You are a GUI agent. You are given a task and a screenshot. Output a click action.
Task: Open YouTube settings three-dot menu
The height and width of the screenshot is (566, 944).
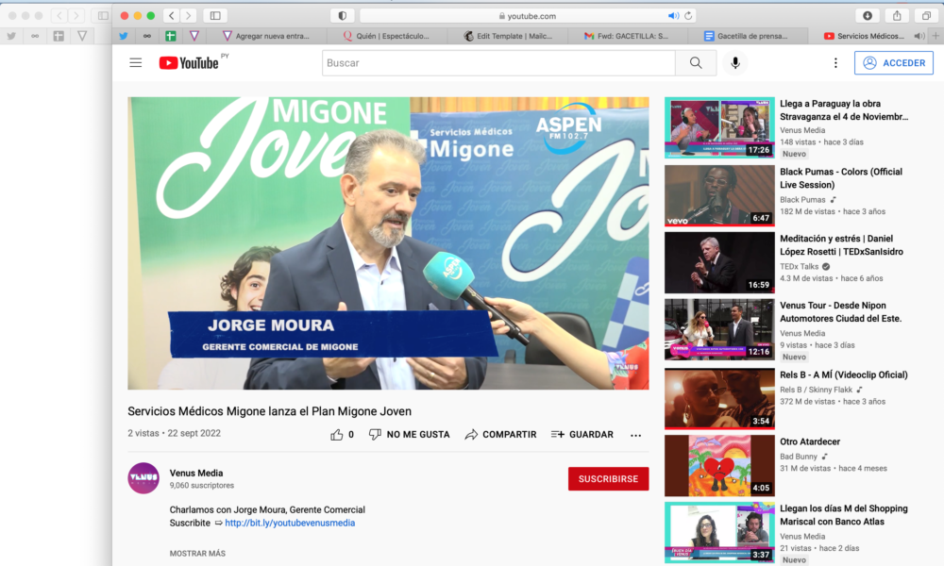(835, 63)
